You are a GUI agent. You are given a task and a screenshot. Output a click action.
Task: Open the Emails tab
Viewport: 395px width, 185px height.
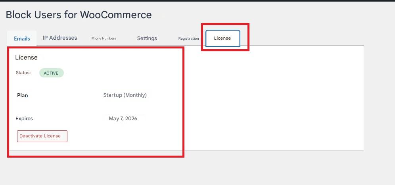[22, 39]
